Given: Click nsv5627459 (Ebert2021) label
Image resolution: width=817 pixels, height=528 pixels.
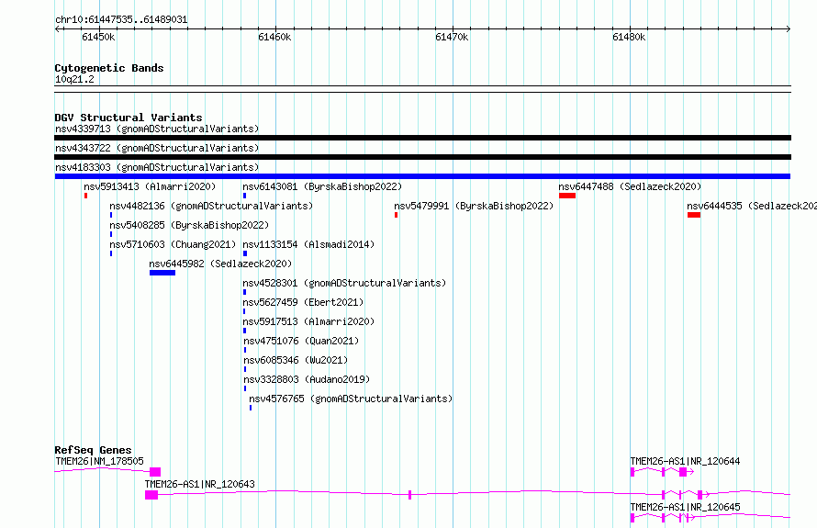Looking at the screenshot, I should coord(303,302).
